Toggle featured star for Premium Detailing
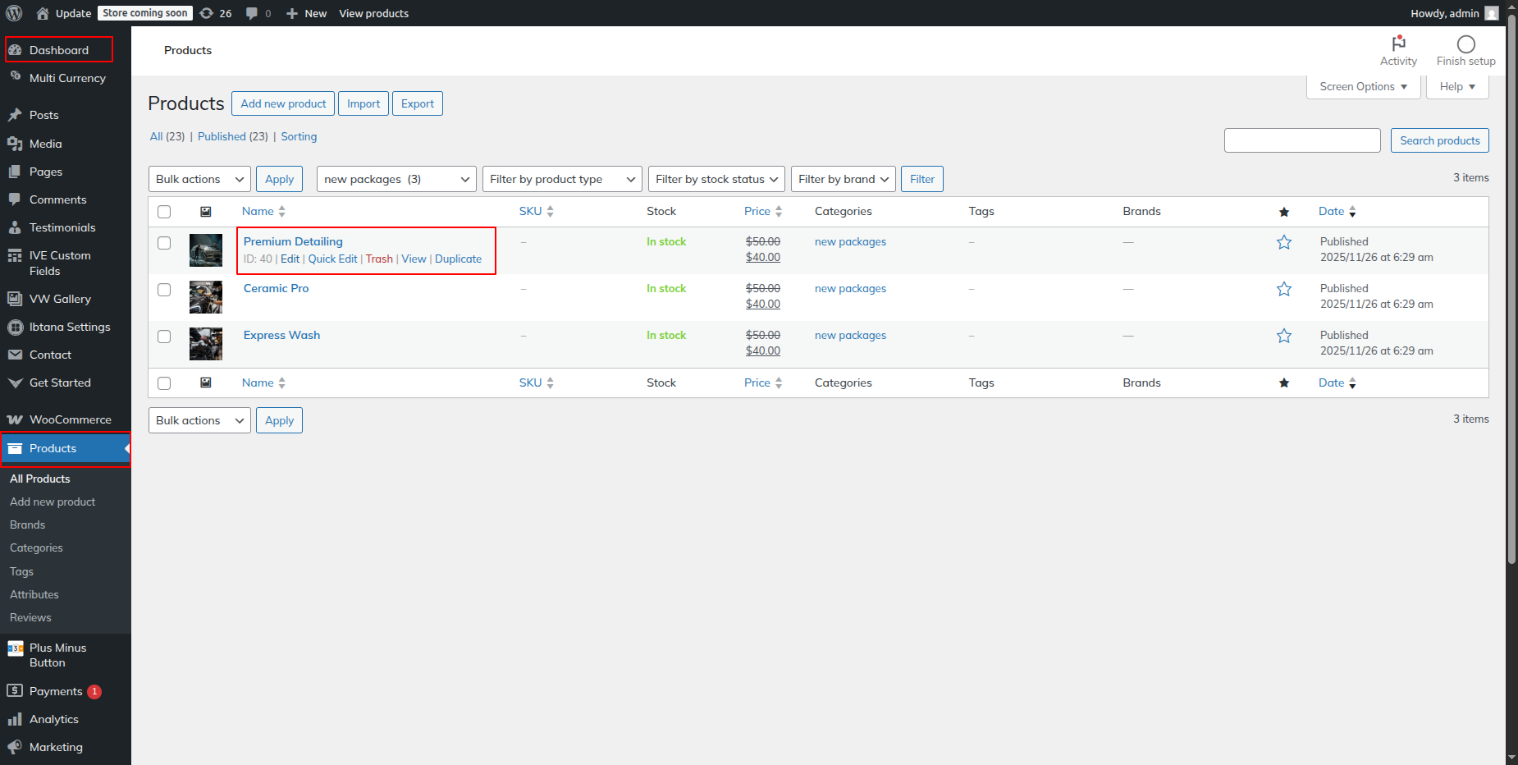 [x=1284, y=242]
